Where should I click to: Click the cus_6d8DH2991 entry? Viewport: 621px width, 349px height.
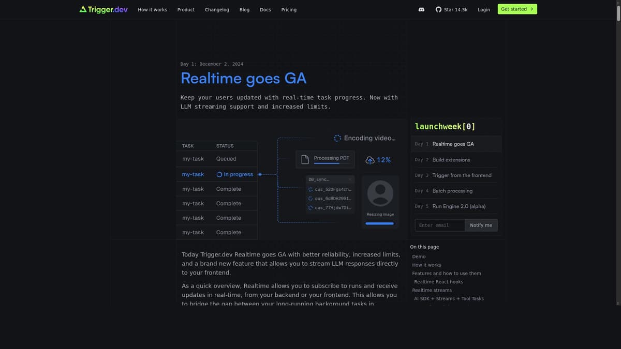click(333, 199)
